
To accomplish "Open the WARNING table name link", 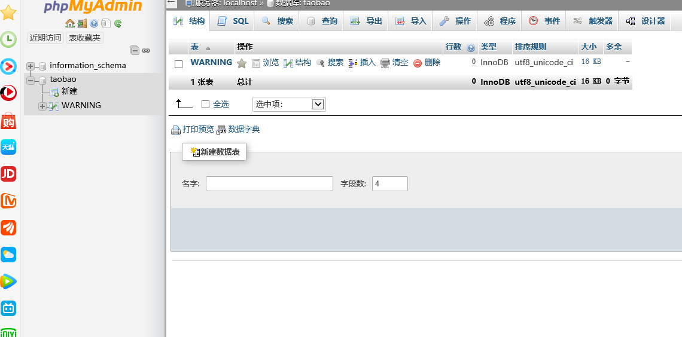I will [x=211, y=62].
